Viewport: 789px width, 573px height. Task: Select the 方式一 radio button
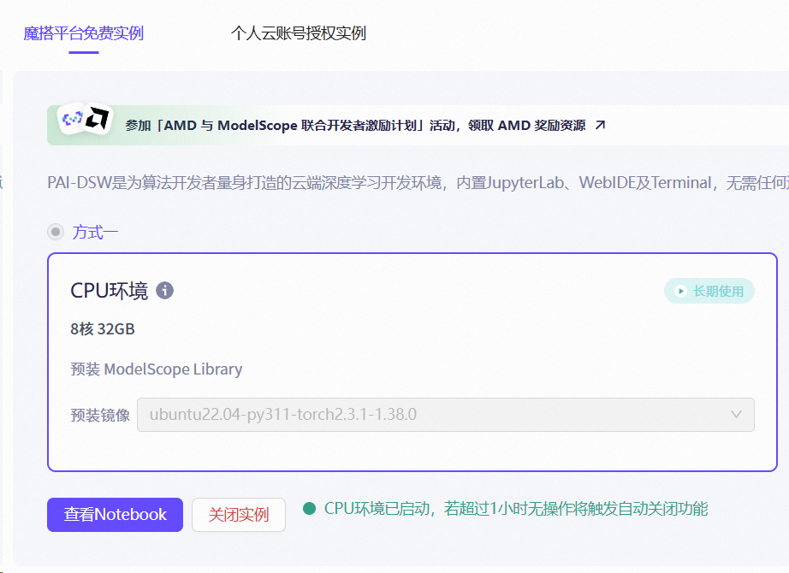(56, 232)
